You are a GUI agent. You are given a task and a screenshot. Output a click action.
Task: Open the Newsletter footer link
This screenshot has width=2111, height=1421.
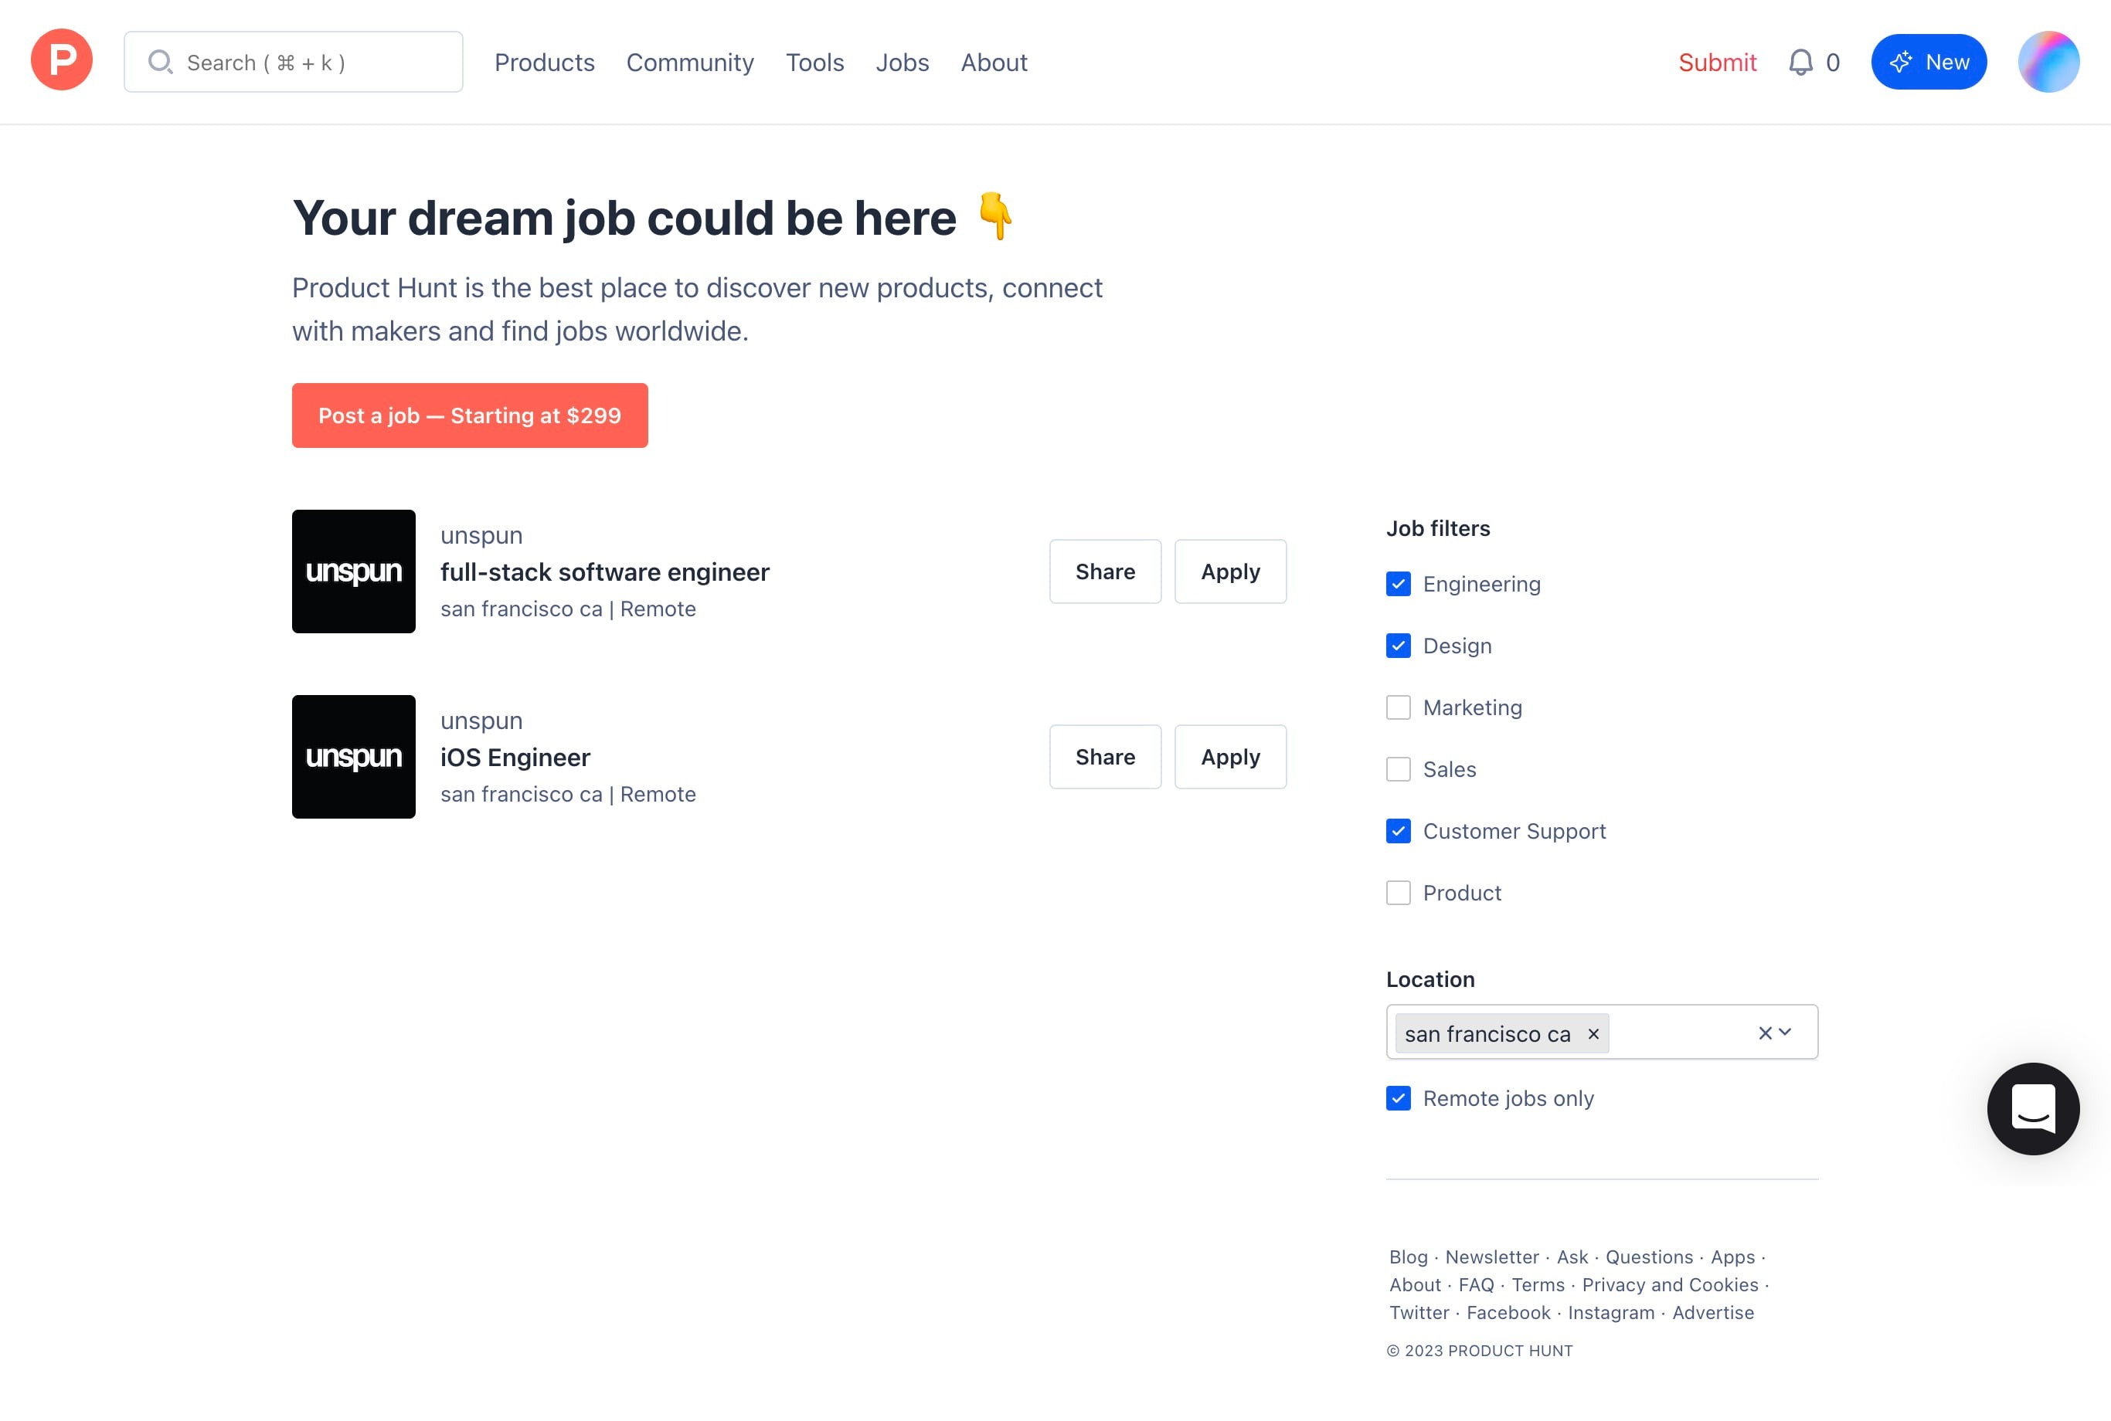(x=1491, y=1257)
